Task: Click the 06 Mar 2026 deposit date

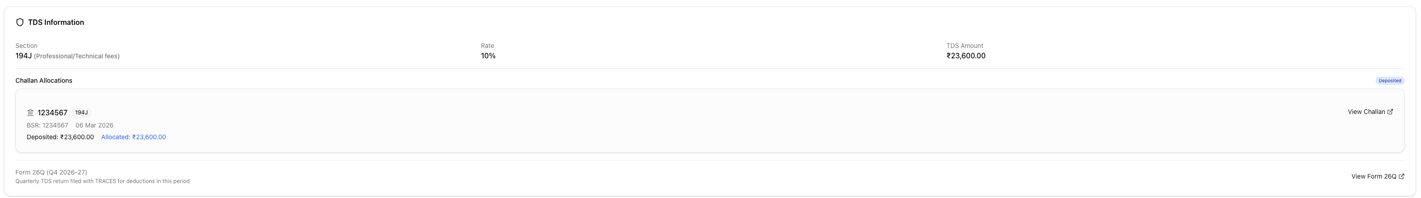Action: tap(95, 125)
